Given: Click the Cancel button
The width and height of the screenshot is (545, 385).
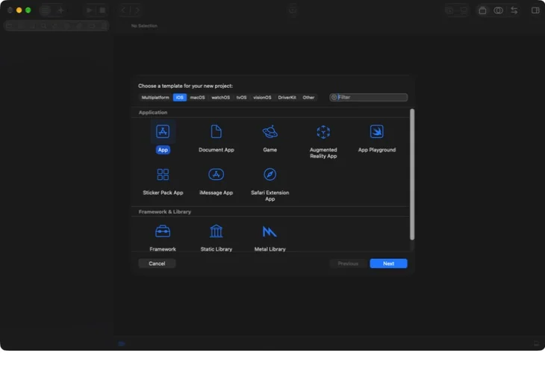Looking at the screenshot, I should coord(157,263).
